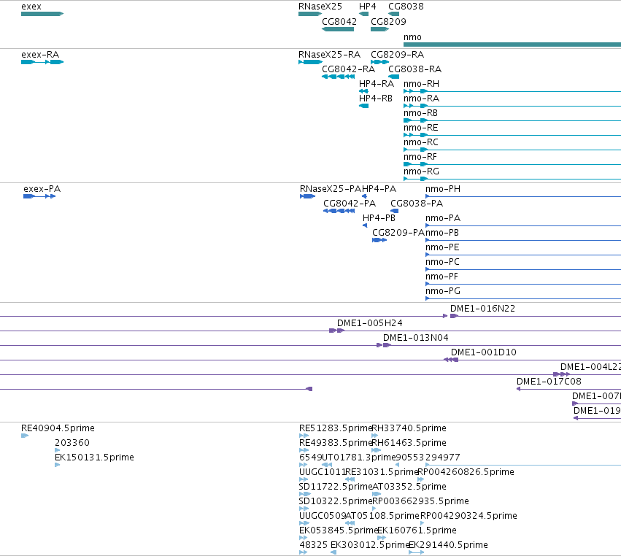Click the nmo-PA protein label
The width and height of the screenshot is (621, 556).
pos(443,218)
